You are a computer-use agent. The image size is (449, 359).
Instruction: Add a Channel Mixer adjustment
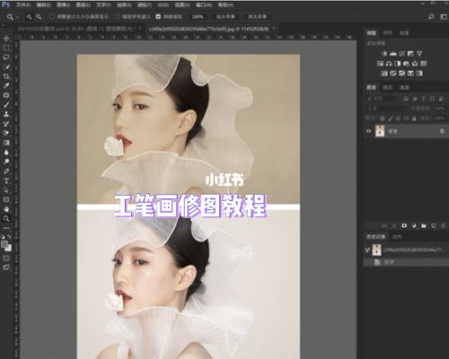[415, 64]
